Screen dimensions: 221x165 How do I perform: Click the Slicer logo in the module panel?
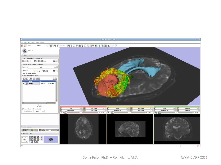[x=25, y=50]
